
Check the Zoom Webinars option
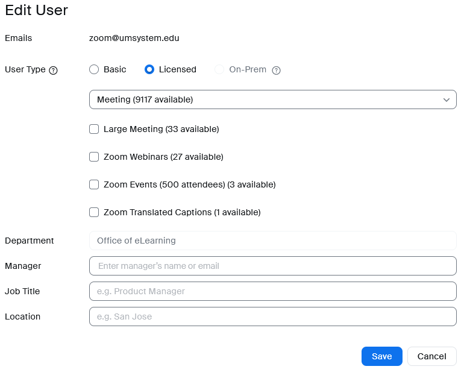coord(94,157)
